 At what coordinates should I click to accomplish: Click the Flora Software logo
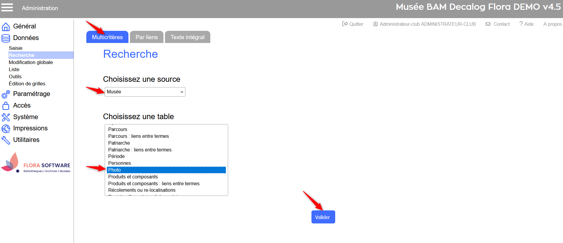tap(36, 163)
